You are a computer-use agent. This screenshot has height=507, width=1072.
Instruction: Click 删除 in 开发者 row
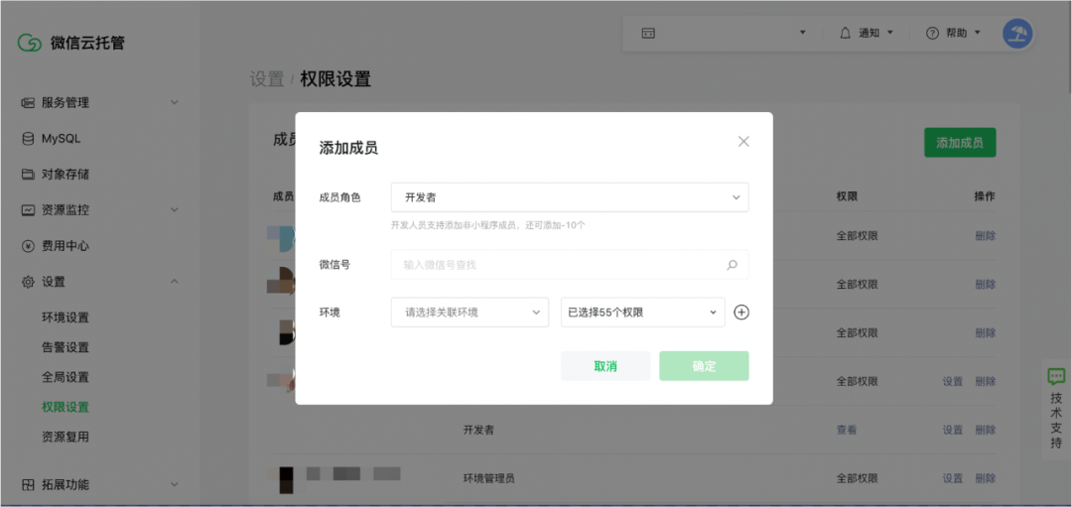tap(986, 430)
